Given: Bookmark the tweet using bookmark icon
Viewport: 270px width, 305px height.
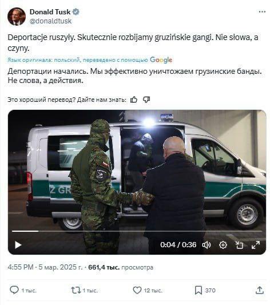Looking at the screenshot, I should pos(198,290).
